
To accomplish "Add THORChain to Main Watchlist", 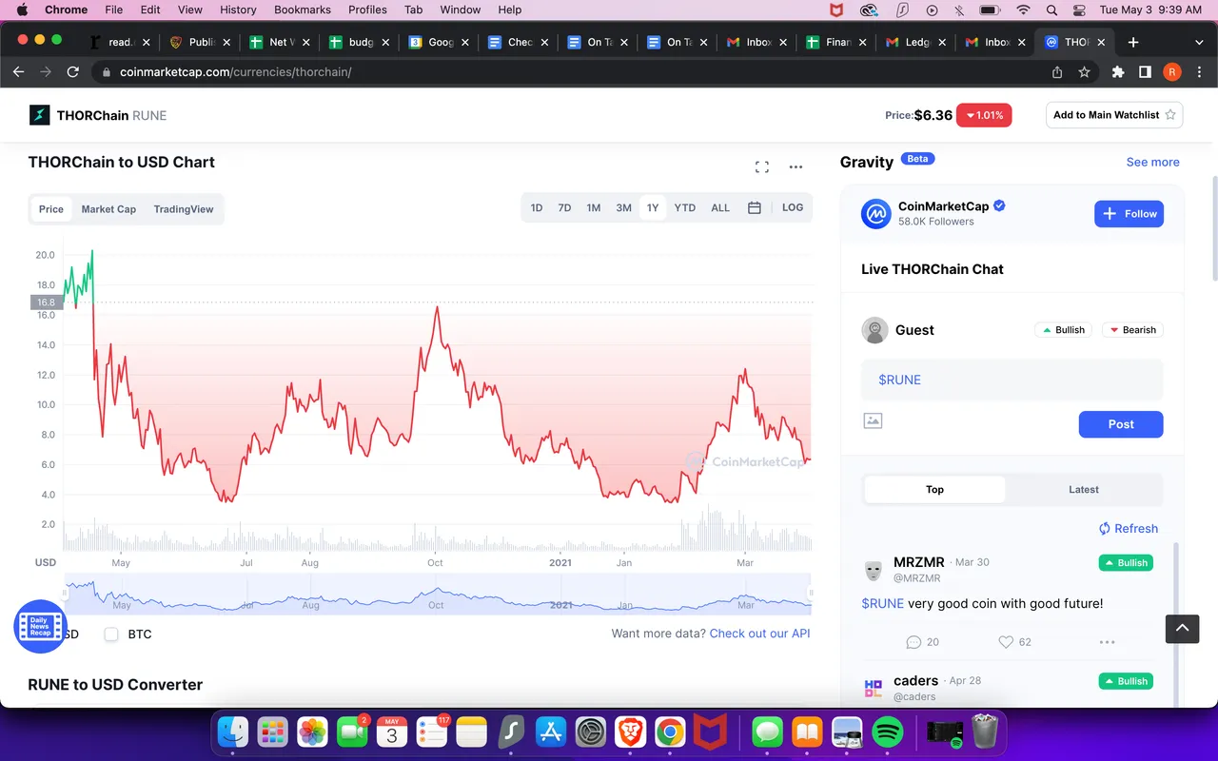I will [x=1114, y=115].
